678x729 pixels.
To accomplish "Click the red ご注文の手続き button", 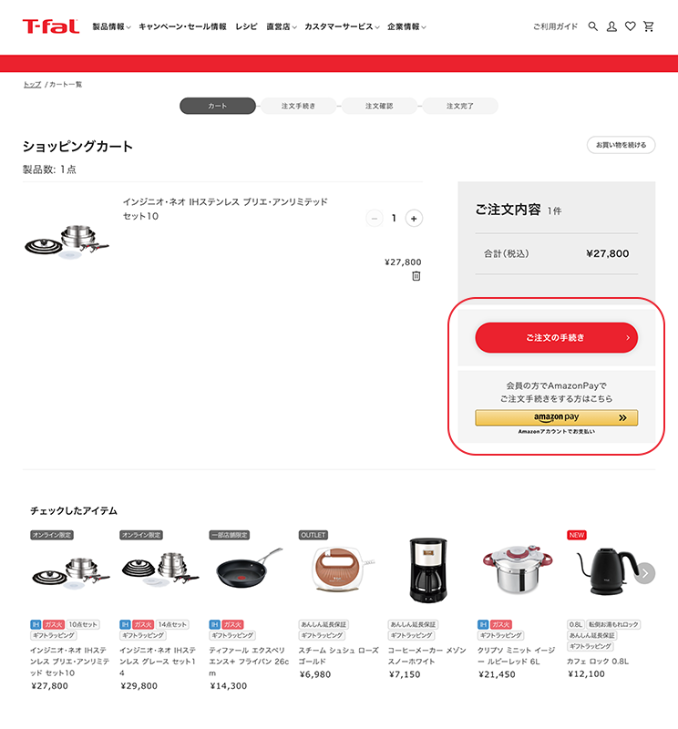I will tap(556, 337).
